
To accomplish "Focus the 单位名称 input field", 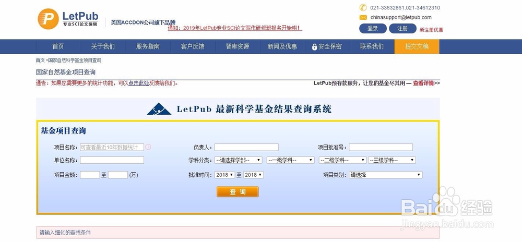I will coord(112,160).
